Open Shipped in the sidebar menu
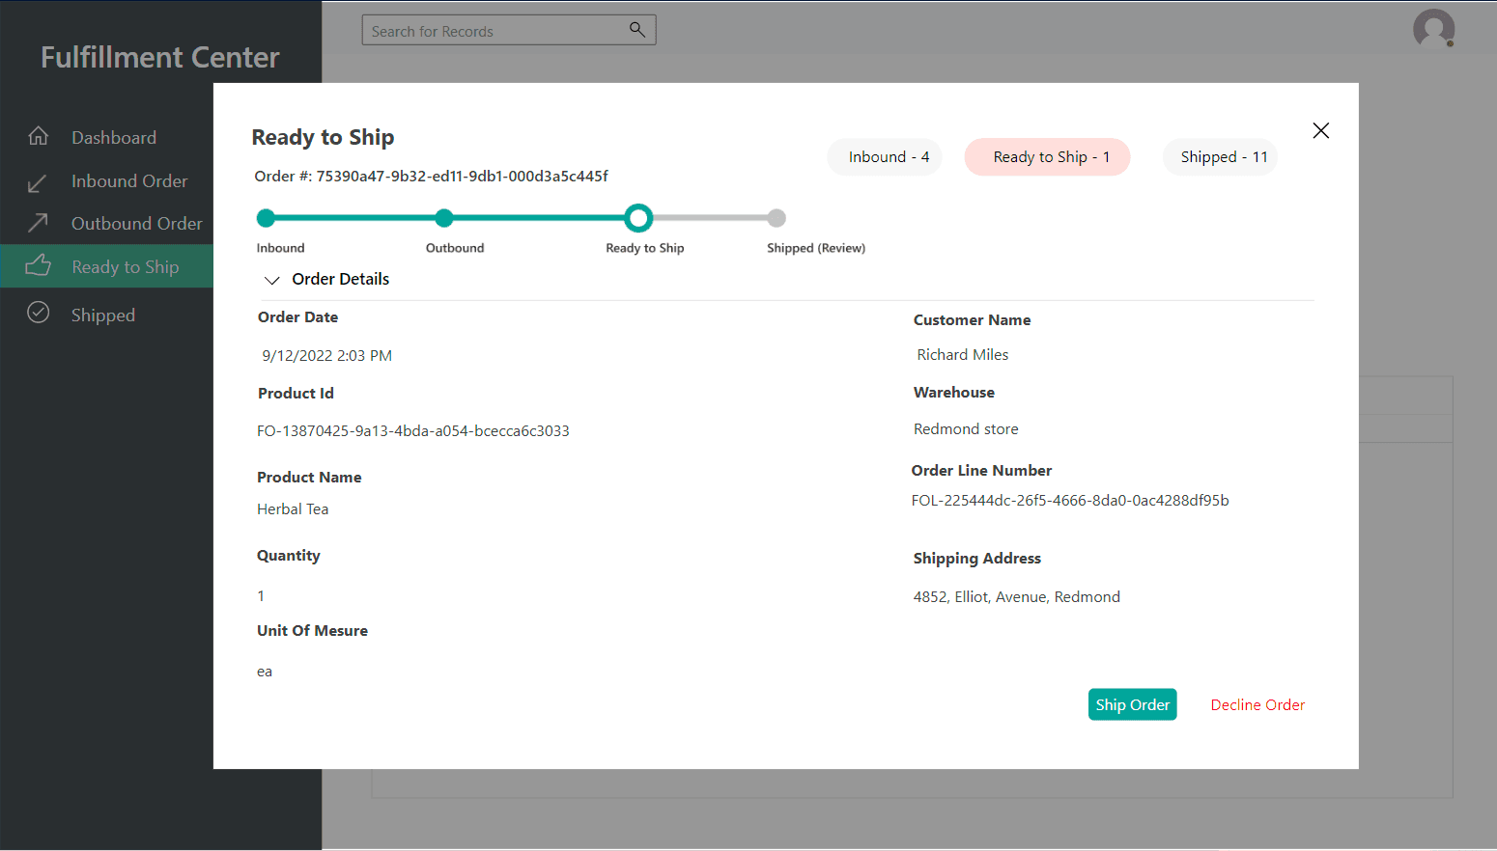 [103, 316]
